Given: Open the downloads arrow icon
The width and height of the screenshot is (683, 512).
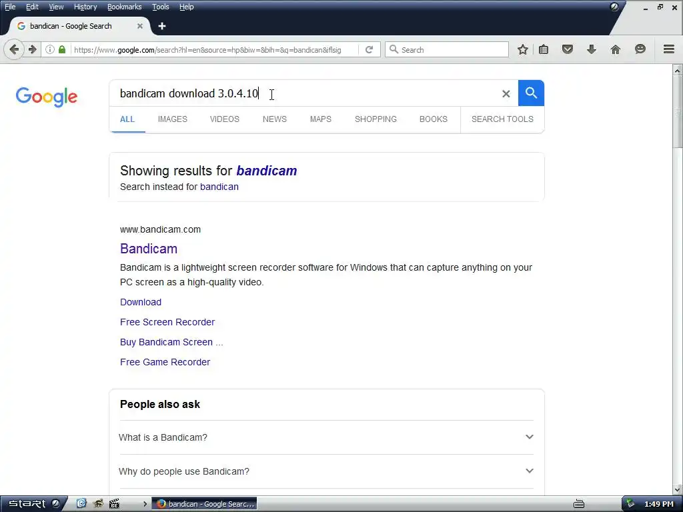Looking at the screenshot, I should click(591, 49).
